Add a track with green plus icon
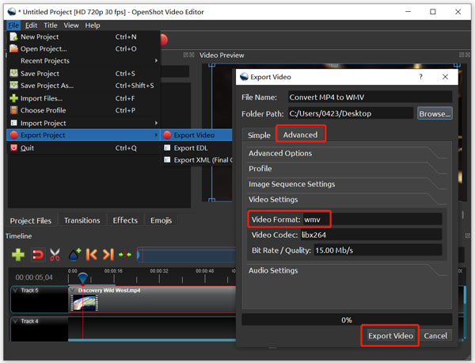This screenshot has width=475, height=363. point(18,254)
